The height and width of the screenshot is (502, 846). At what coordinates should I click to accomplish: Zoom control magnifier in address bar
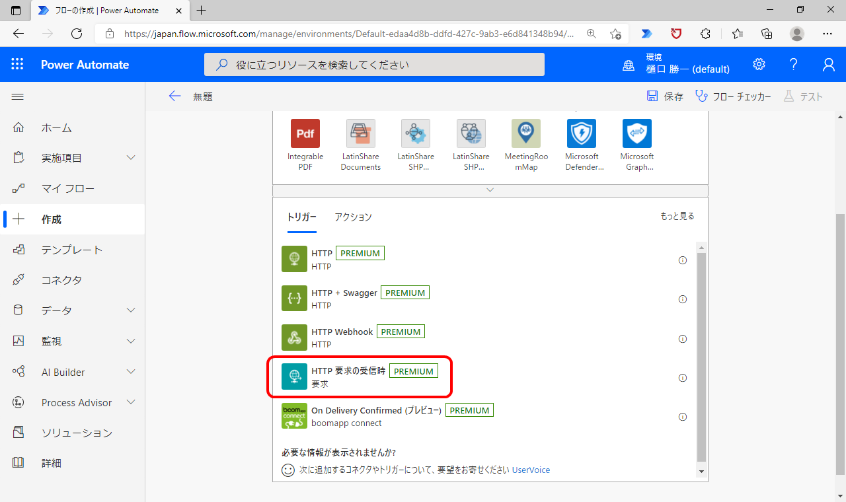592,34
